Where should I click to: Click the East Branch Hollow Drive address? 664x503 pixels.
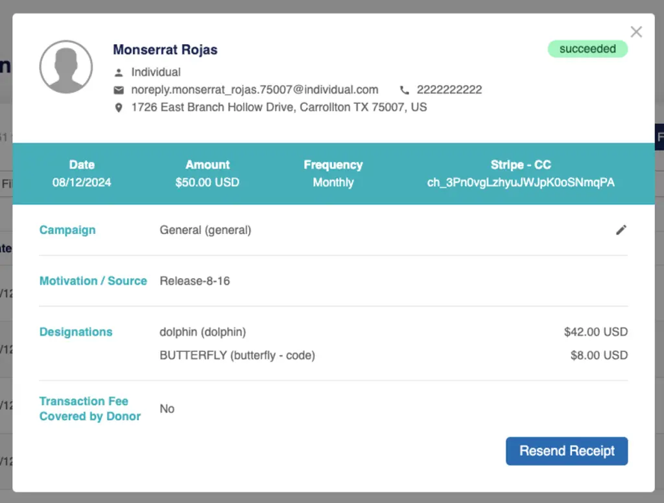pyautogui.click(x=279, y=108)
